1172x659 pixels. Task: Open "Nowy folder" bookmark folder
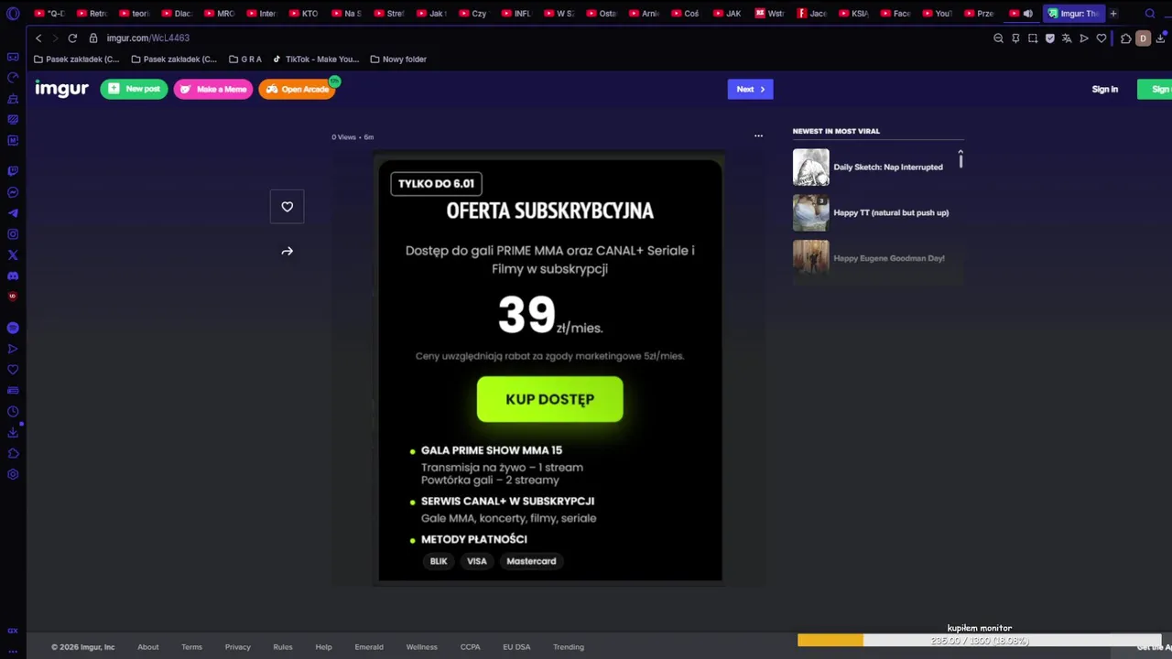click(x=398, y=59)
